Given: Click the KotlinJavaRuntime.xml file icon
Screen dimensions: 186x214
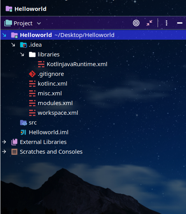Looking at the screenshot, I should point(41,64).
